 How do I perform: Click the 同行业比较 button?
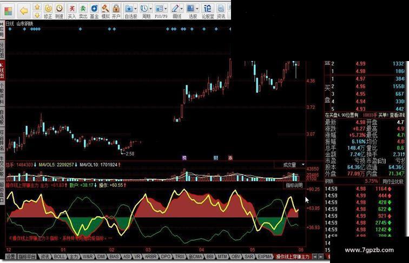tap(393, 181)
